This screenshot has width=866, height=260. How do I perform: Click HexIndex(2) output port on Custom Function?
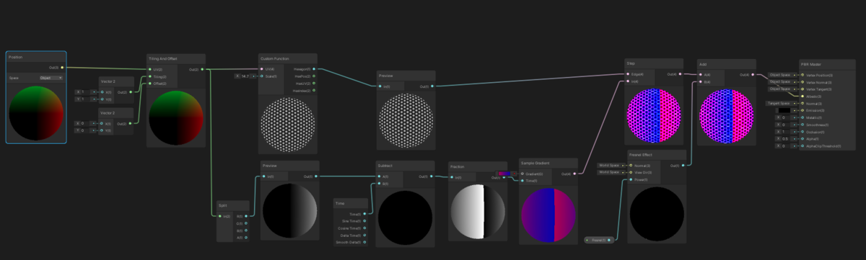313,90
